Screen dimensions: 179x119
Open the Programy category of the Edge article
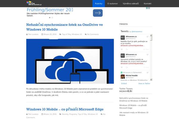(x=73, y=114)
